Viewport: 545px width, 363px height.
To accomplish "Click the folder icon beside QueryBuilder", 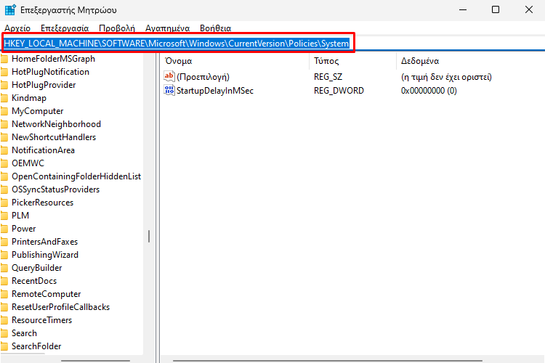I will click(x=4, y=268).
